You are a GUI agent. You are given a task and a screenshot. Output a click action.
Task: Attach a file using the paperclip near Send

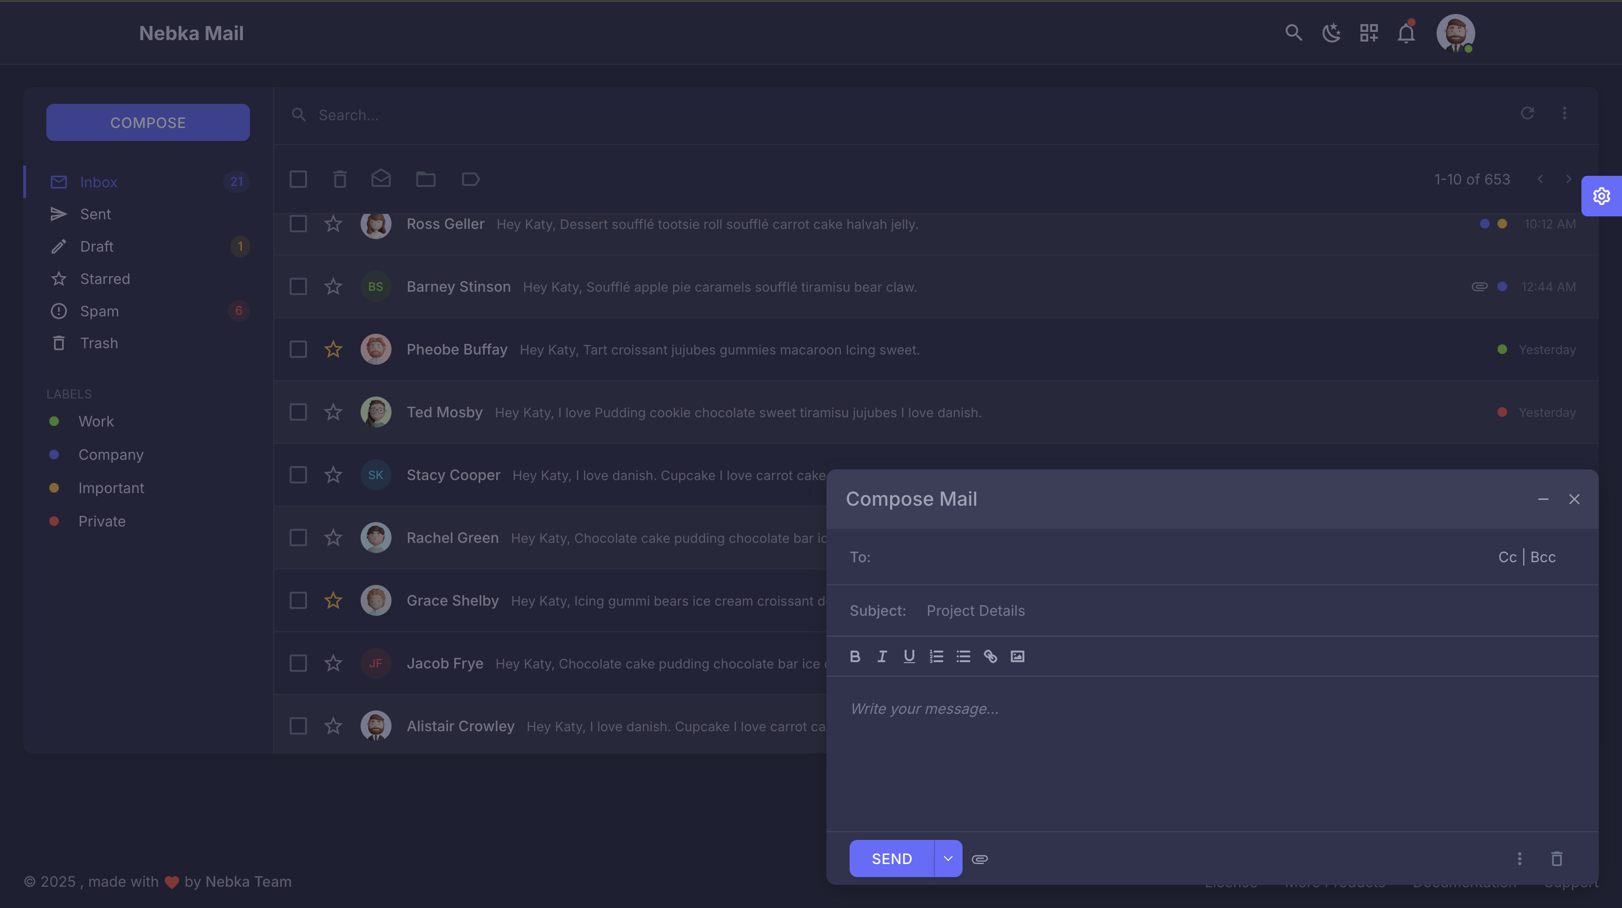[979, 858]
